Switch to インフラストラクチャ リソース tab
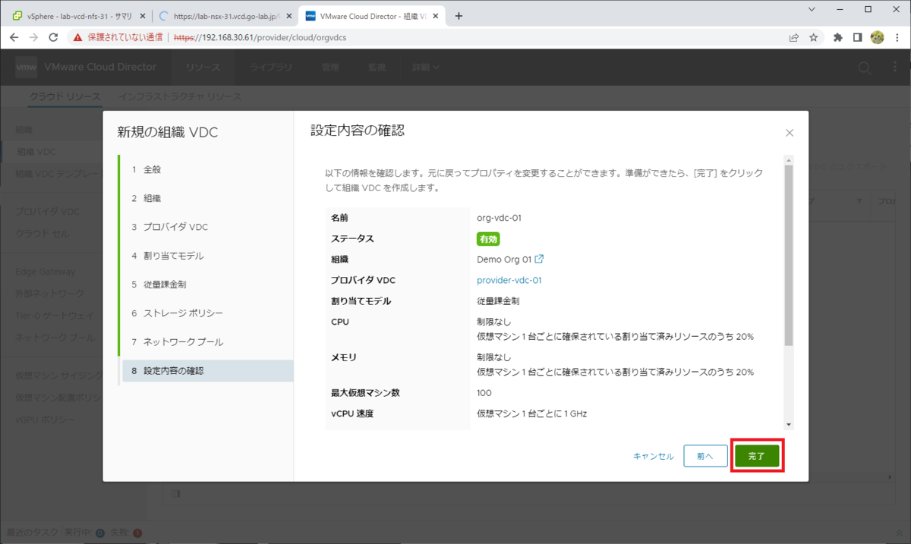This screenshot has height=544, width=911. click(x=181, y=97)
